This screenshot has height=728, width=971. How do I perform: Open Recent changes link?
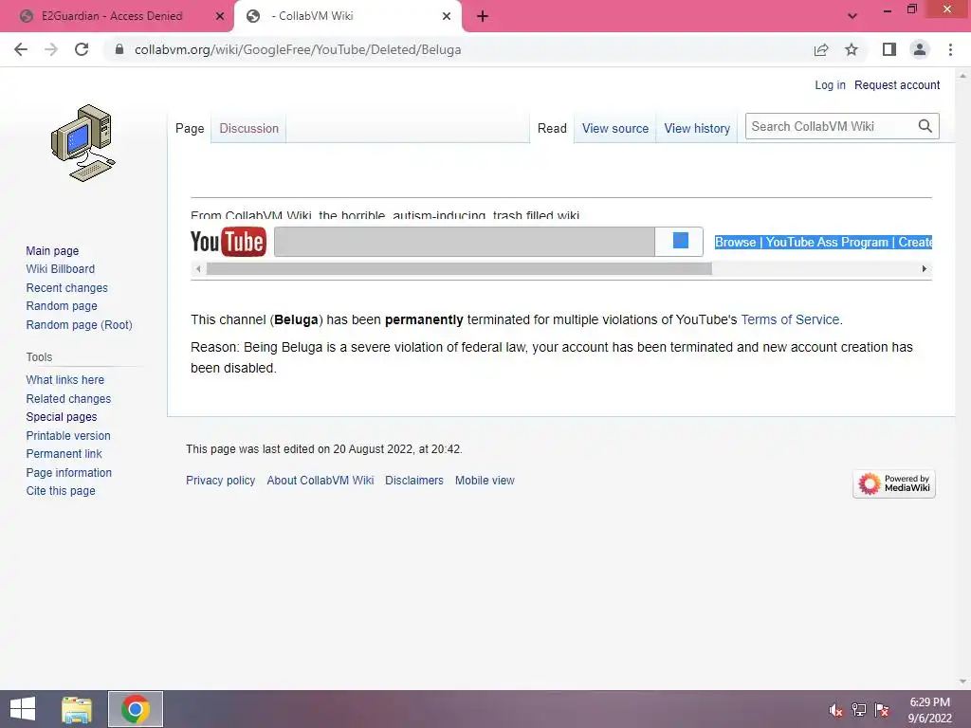pyautogui.click(x=67, y=288)
